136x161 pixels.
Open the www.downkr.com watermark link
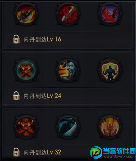tap(119, 156)
